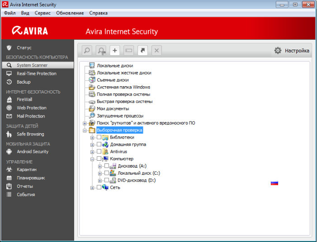Viewport: 317px width, 242px height.
Task: Click the family icon beside Safe Browsing
Action: click(9, 134)
